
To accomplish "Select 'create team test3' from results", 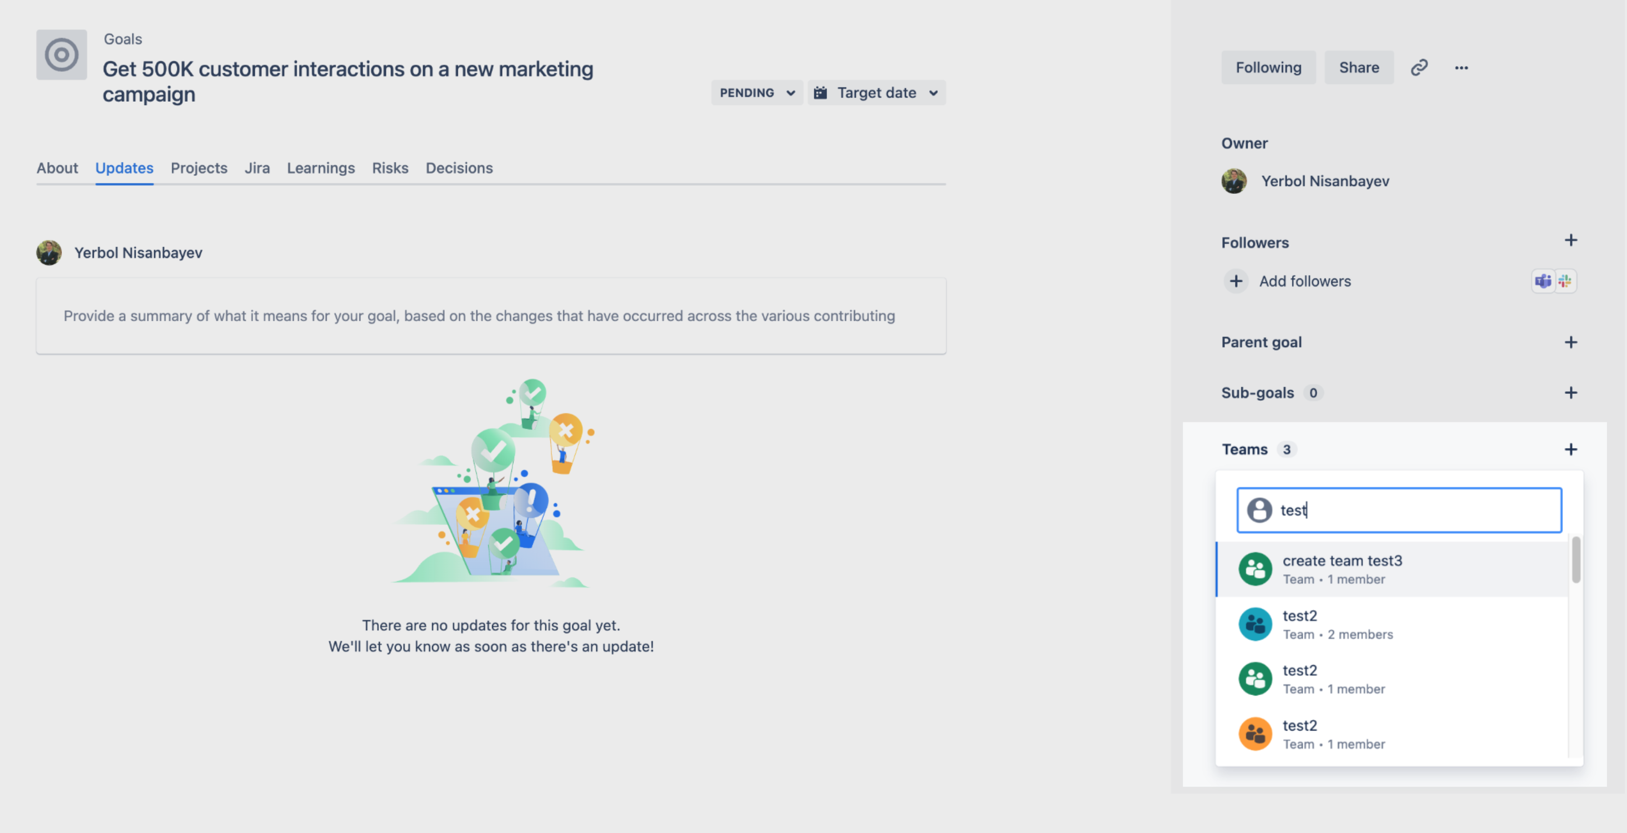I will click(x=1392, y=569).
